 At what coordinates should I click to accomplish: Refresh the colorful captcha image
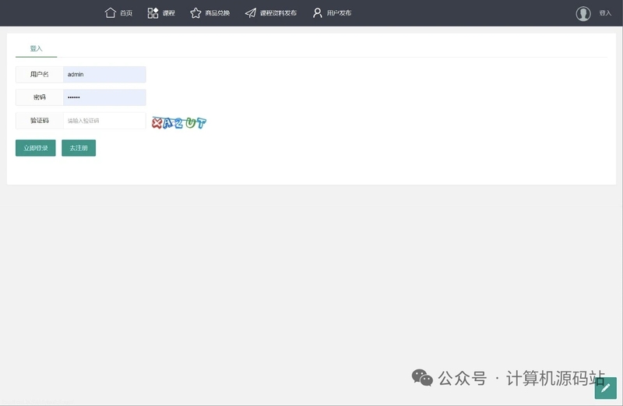pyautogui.click(x=179, y=123)
